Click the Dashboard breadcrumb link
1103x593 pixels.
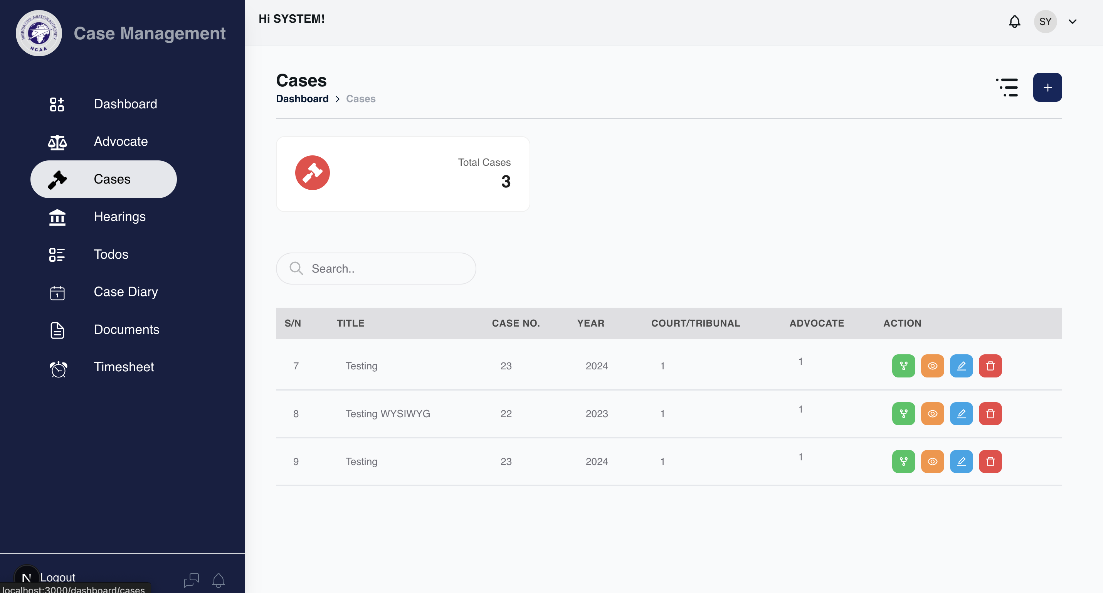coord(302,99)
